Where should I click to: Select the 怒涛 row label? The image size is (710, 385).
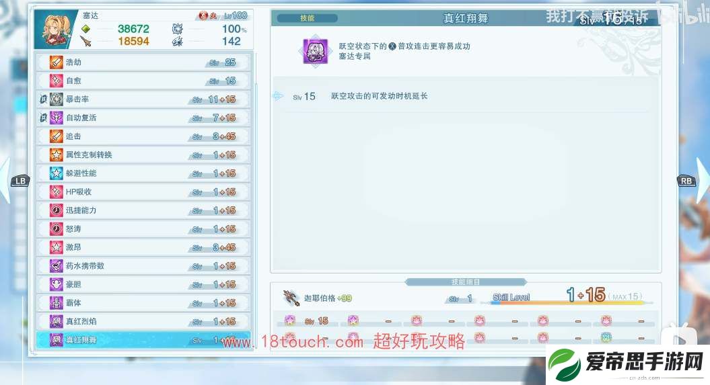click(x=73, y=228)
